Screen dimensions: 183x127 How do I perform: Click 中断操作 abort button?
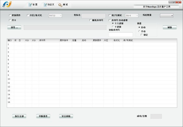click(43, 116)
